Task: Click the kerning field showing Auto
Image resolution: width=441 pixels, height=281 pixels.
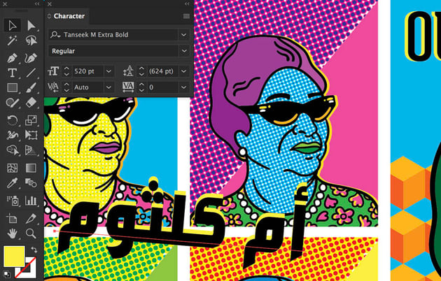Action: tap(87, 87)
